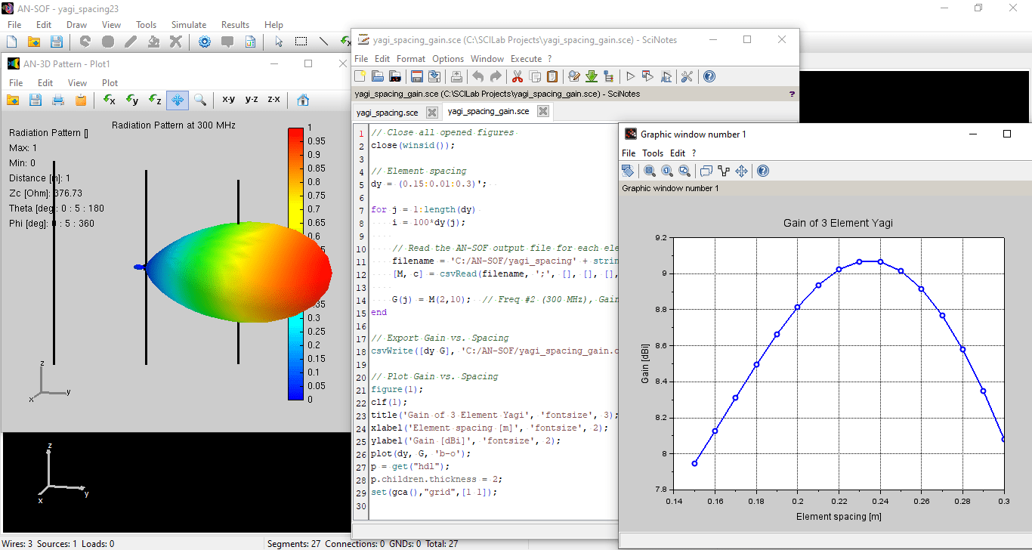Cut code using the scissors icon in SciNotes

click(516, 76)
